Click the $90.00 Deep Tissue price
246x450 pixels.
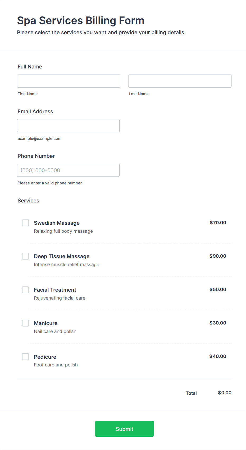pos(218,256)
